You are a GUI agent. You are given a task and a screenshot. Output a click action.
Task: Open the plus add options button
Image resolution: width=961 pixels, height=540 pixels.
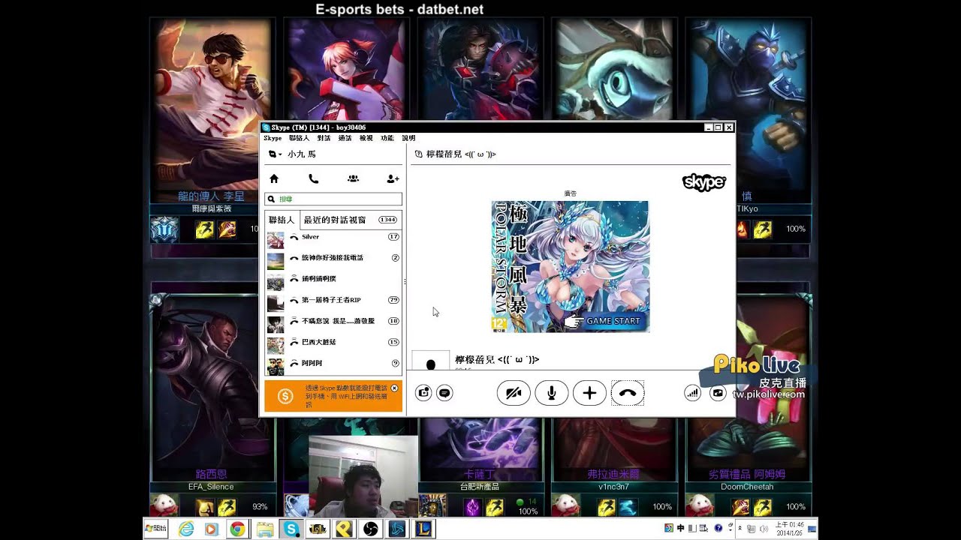[589, 393]
